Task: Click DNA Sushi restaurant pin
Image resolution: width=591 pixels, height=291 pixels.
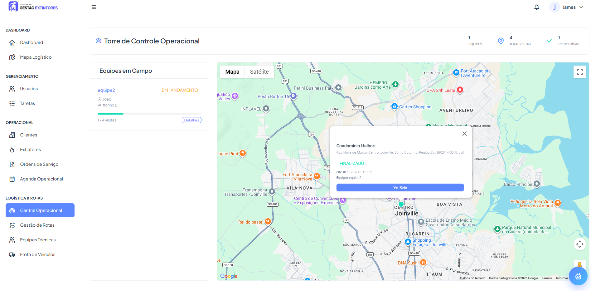Action: coord(423,262)
